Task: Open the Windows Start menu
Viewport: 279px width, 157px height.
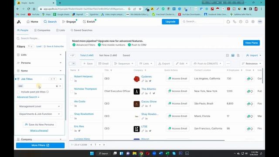Action: tap(92, 153)
